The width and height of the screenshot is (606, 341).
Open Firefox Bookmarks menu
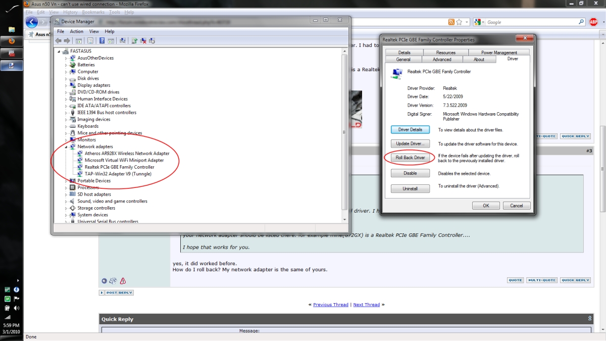pos(93,12)
